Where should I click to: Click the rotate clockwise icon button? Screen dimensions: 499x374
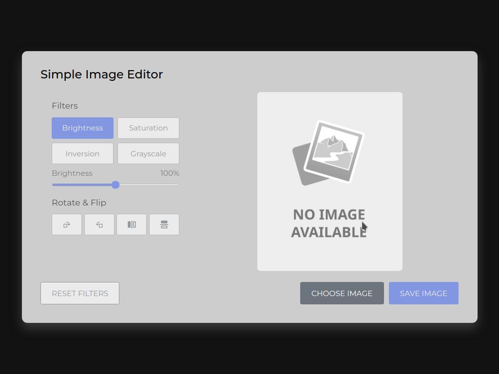coord(67,224)
